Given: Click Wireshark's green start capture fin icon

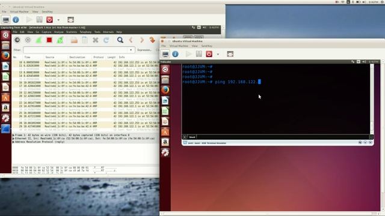Looking at the screenshot, I should [38, 40].
